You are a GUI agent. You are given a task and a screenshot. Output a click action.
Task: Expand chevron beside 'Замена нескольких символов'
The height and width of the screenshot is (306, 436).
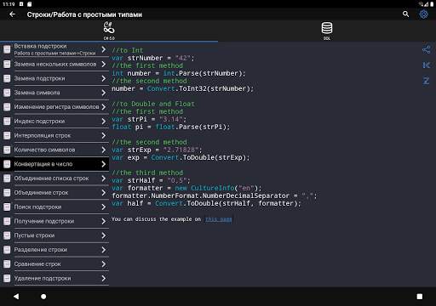point(104,65)
